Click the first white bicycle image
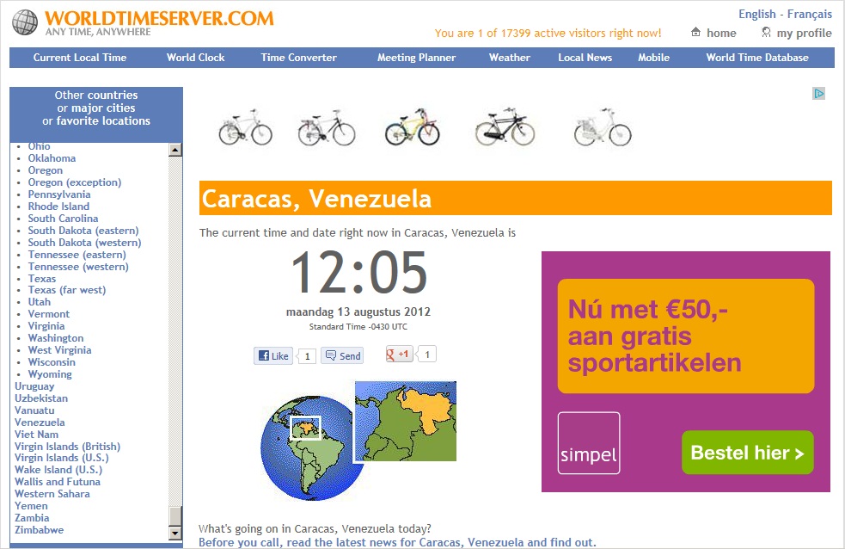845x549 pixels. pos(245,127)
